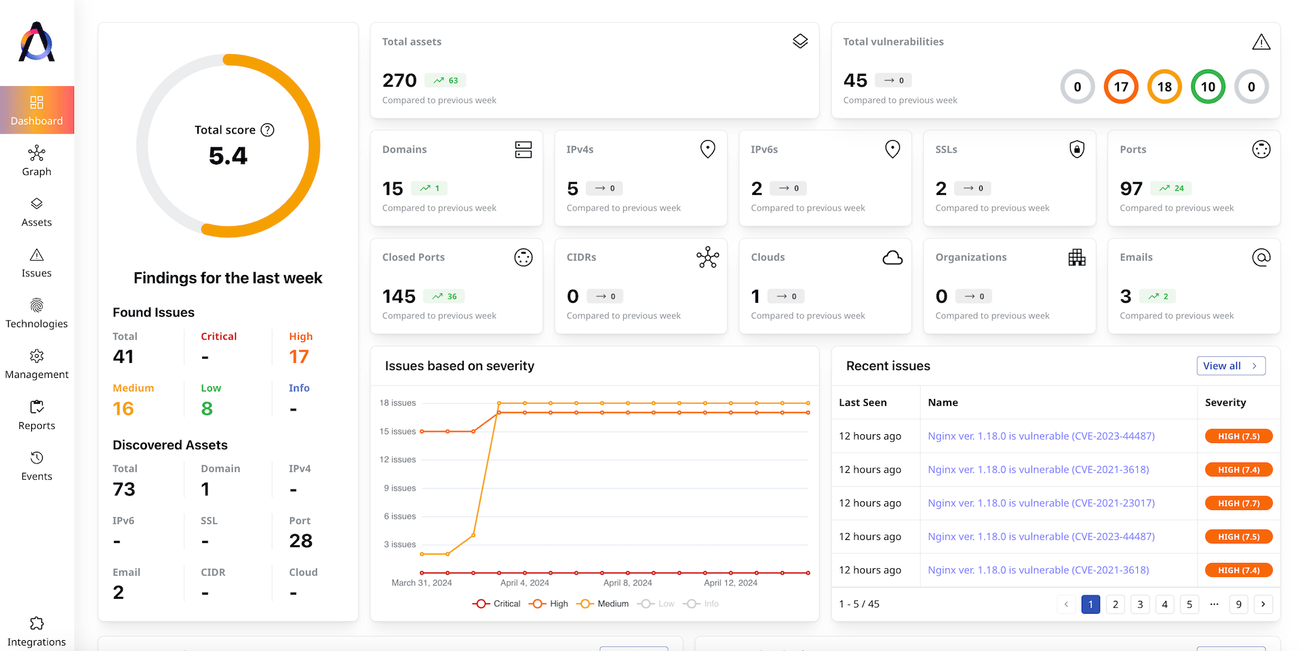Click the app logo in the sidebar
This screenshot has height=651, width=1302.
tap(37, 42)
